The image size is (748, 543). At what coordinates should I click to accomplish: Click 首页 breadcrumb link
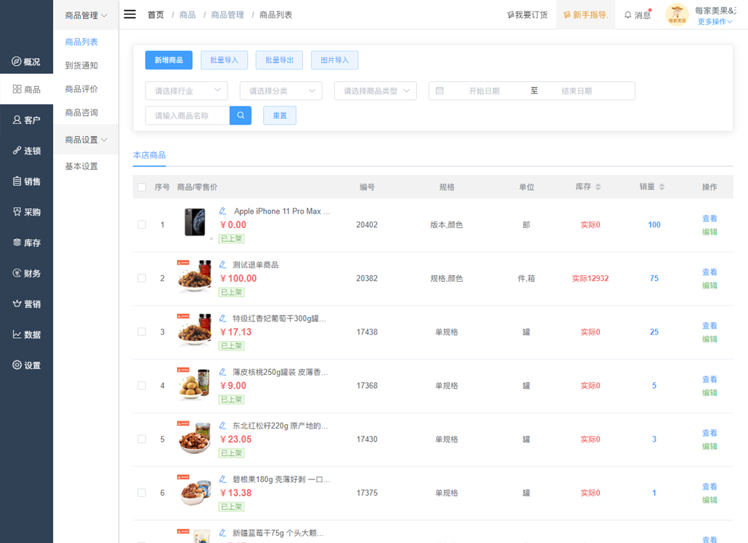156,14
